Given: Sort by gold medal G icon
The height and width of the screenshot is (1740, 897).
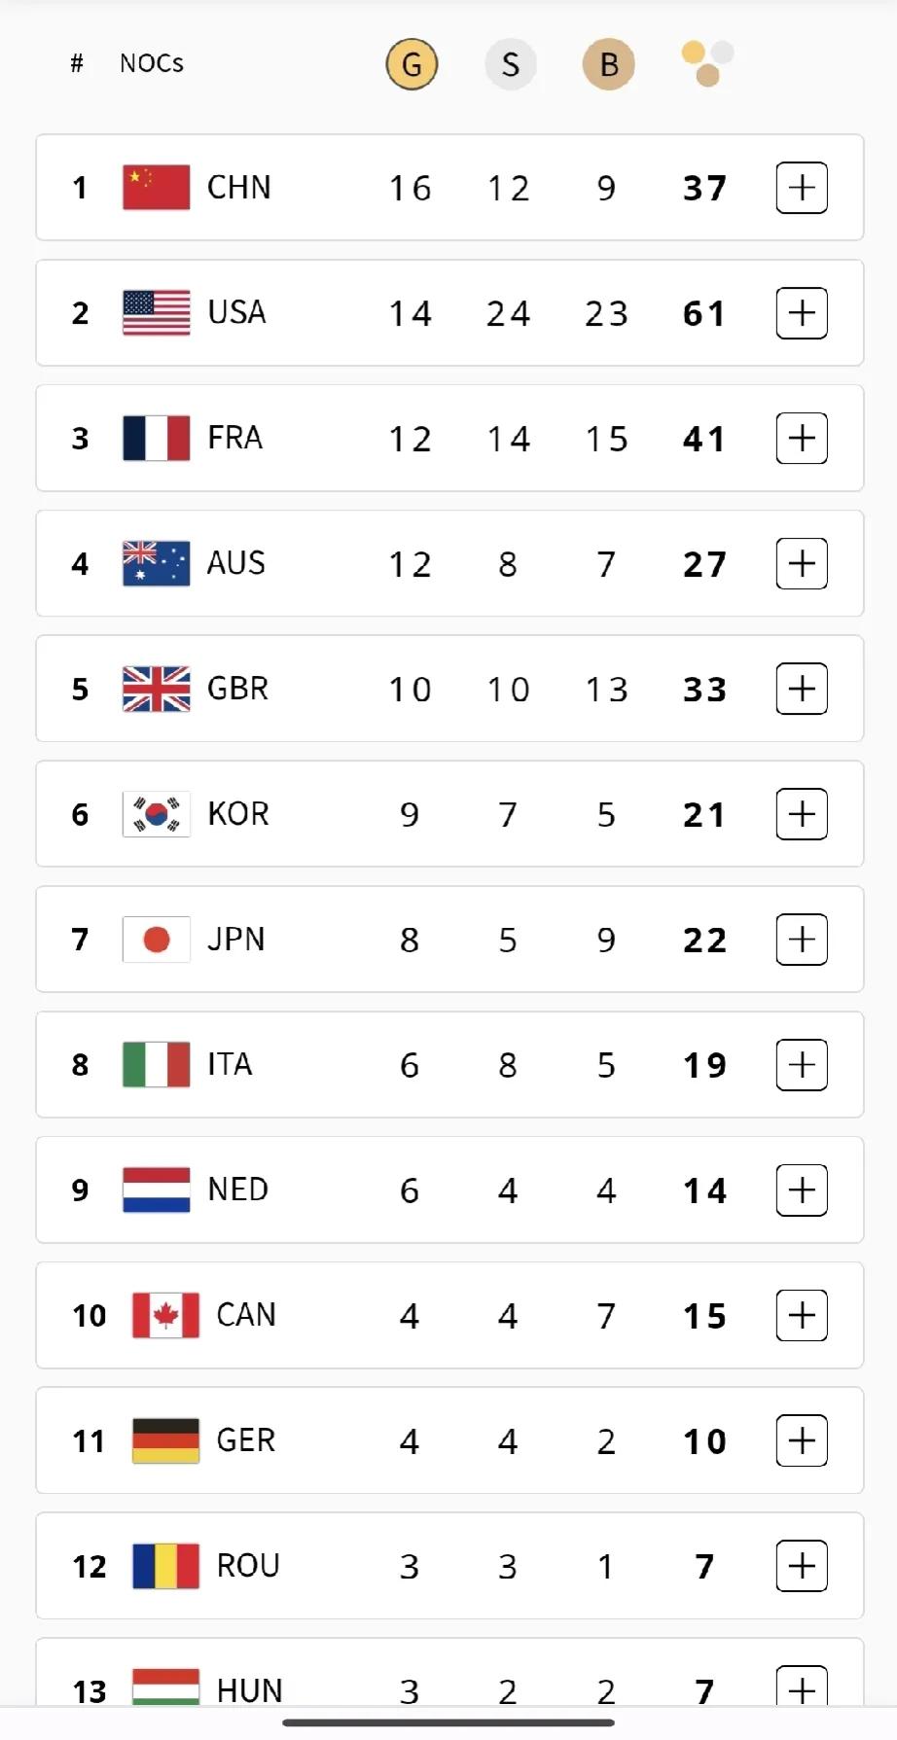Looking at the screenshot, I should click(412, 64).
